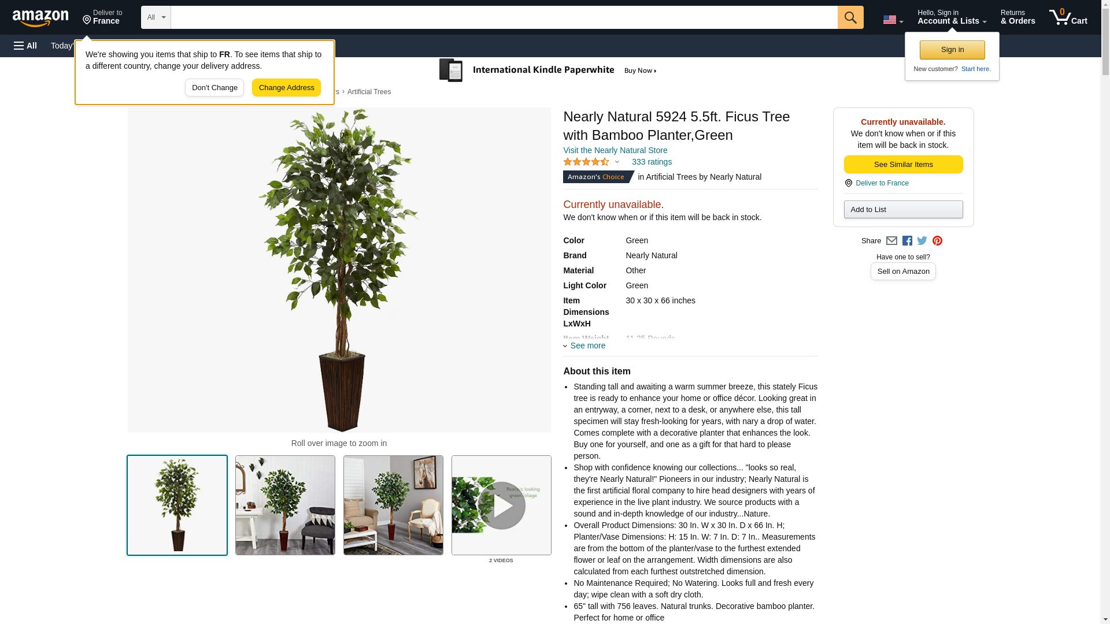This screenshot has height=624, width=1110.
Task: Open the shopping cart icon
Action: (1068, 17)
